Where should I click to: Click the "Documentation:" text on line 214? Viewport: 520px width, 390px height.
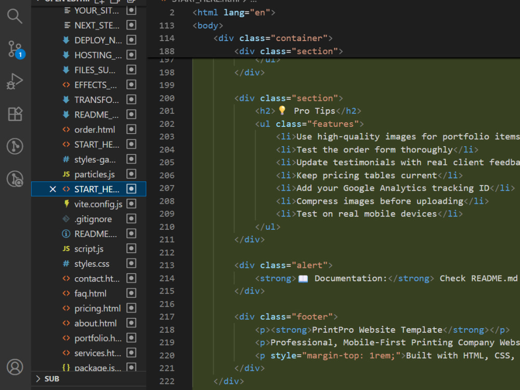tap(351, 278)
